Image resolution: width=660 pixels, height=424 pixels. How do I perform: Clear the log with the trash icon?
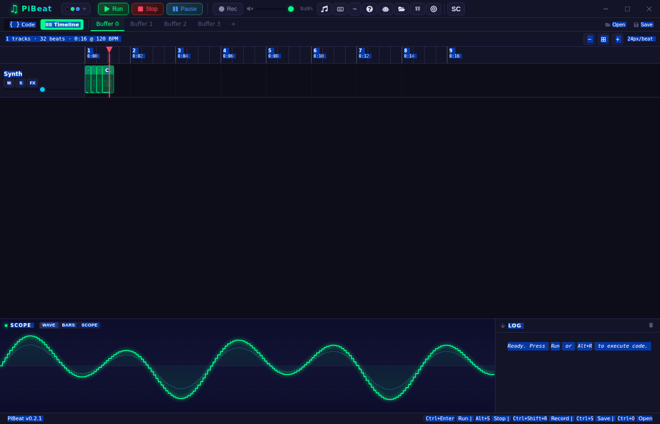[x=651, y=325]
